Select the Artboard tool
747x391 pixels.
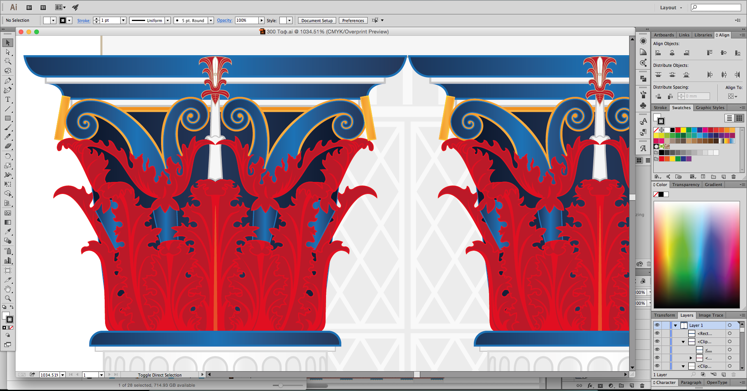click(8, 271)
